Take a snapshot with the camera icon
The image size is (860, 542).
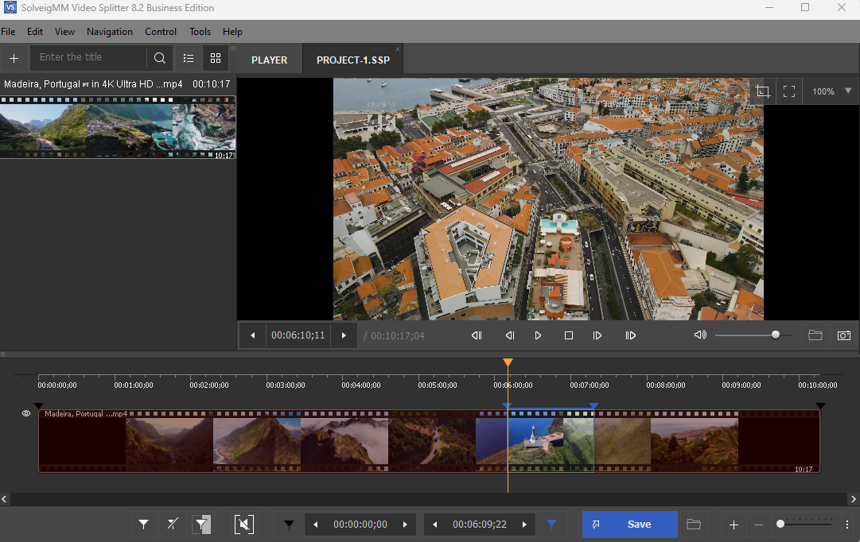[x=843, y=335]
